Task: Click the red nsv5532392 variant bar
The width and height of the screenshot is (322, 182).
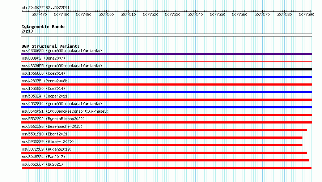Action: pyautogui.click(x=166, y=122)
